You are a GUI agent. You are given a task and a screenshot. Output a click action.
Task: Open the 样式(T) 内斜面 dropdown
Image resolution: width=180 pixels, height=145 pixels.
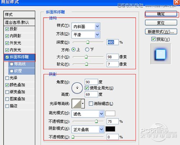point(86,26)
